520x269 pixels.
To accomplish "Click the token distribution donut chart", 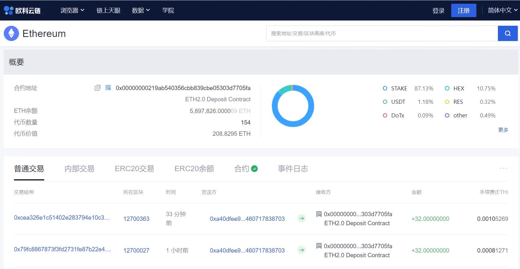I will click(293, 106).
